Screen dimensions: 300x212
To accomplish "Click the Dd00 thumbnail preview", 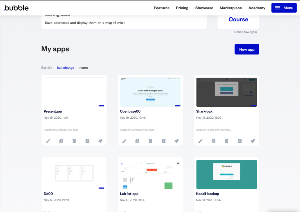I will [74, 175].
